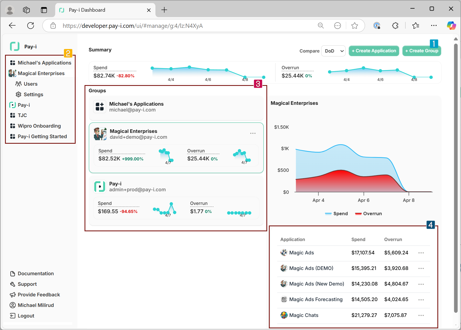Click the Magic Ads Forecasting icon

(x=284, y=299)
